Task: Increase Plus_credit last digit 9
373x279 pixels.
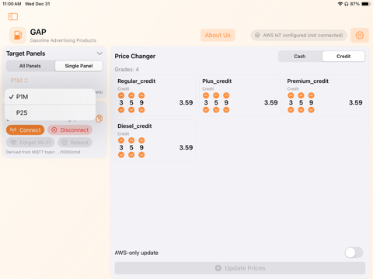Action: pyautogui.click(x=226, y=95)
